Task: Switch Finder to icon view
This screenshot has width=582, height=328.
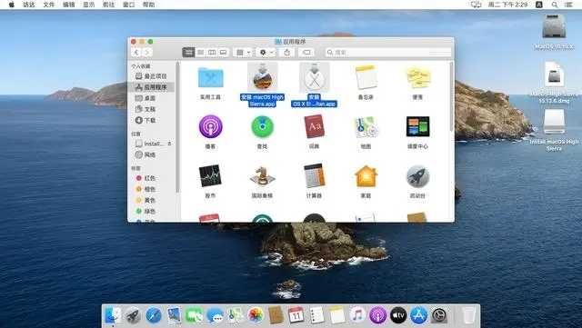Action: pos(188,53)
